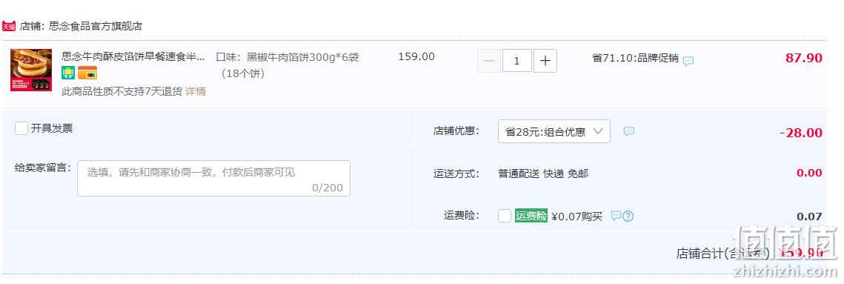This screenshot has height=284, width=844.
Task: Click the comment bubble next to 组合优惠 dropdown
Action: coord(628,131)
